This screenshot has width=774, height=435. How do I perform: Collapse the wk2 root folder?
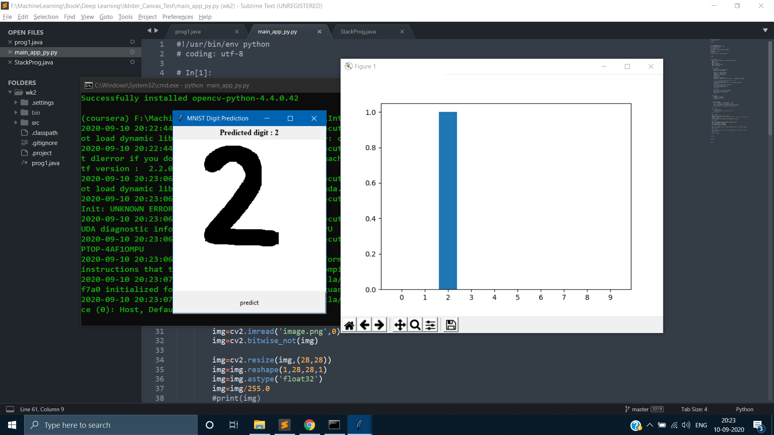pos(10,92)
